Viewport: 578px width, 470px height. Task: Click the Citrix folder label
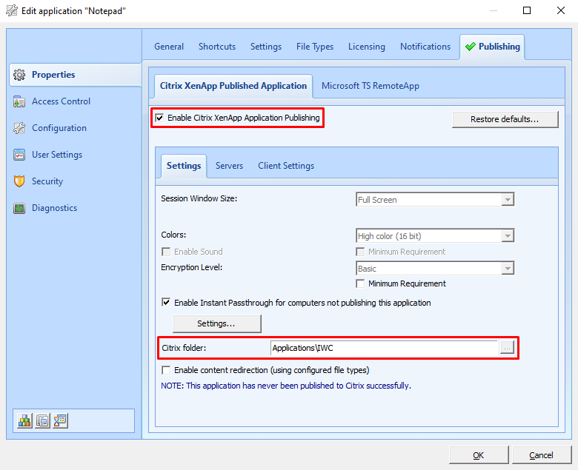(184, 348)
